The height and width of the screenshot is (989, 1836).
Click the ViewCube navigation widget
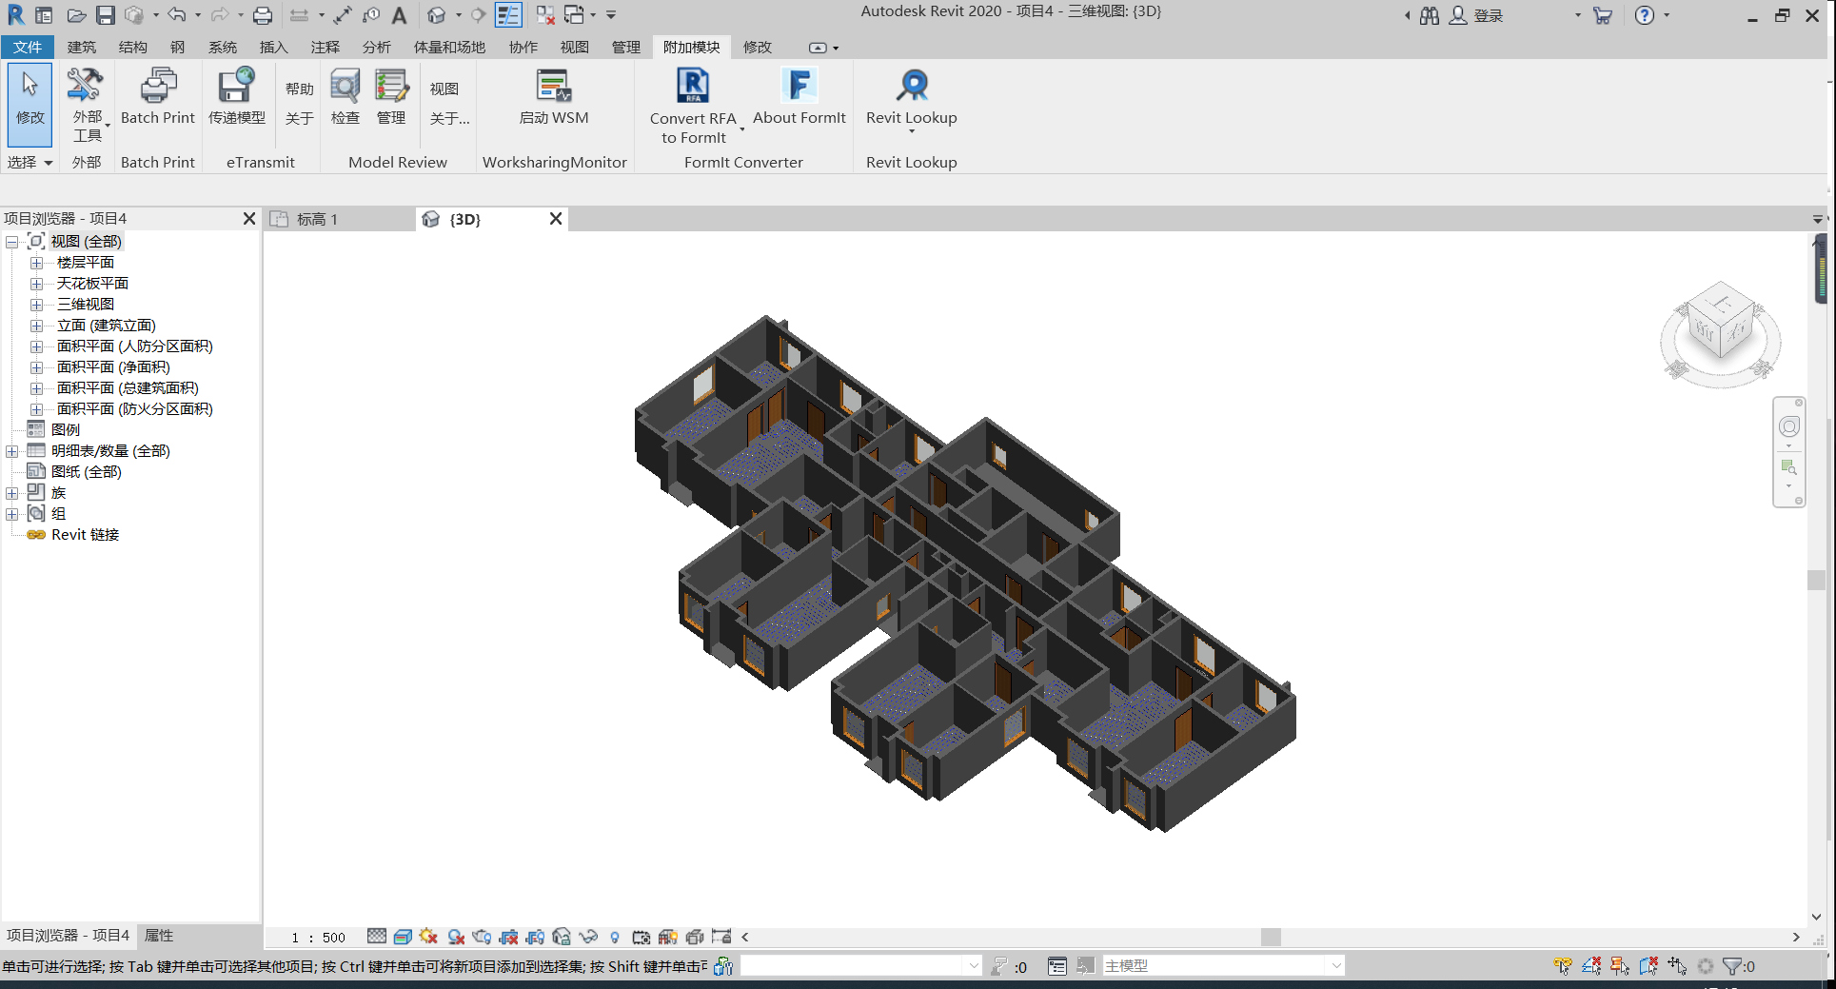(1721, 332)
